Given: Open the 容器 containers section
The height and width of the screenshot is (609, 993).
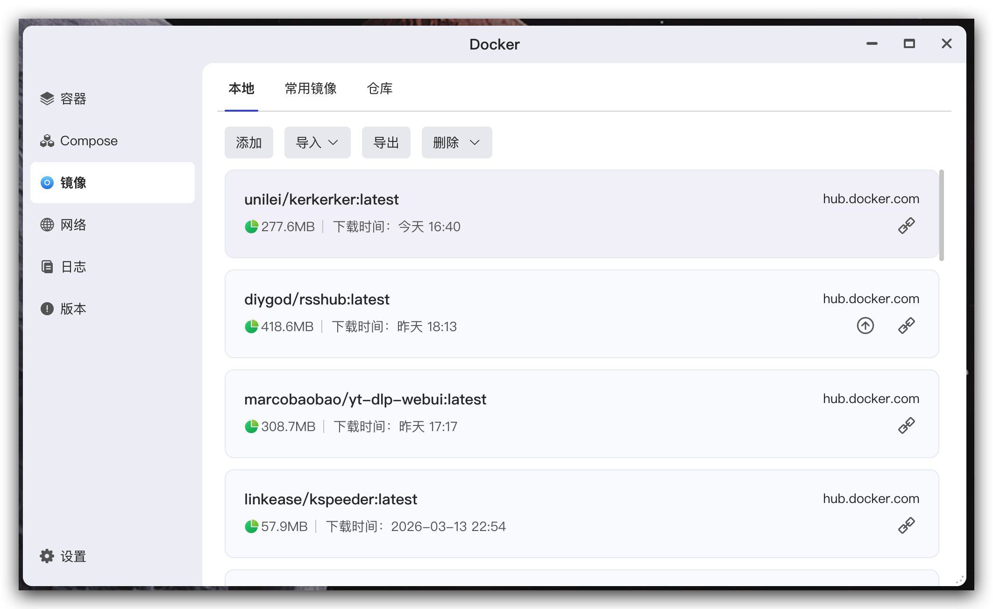Looking at the screenshot, I should pyautogui.click(x=64, y=99).
